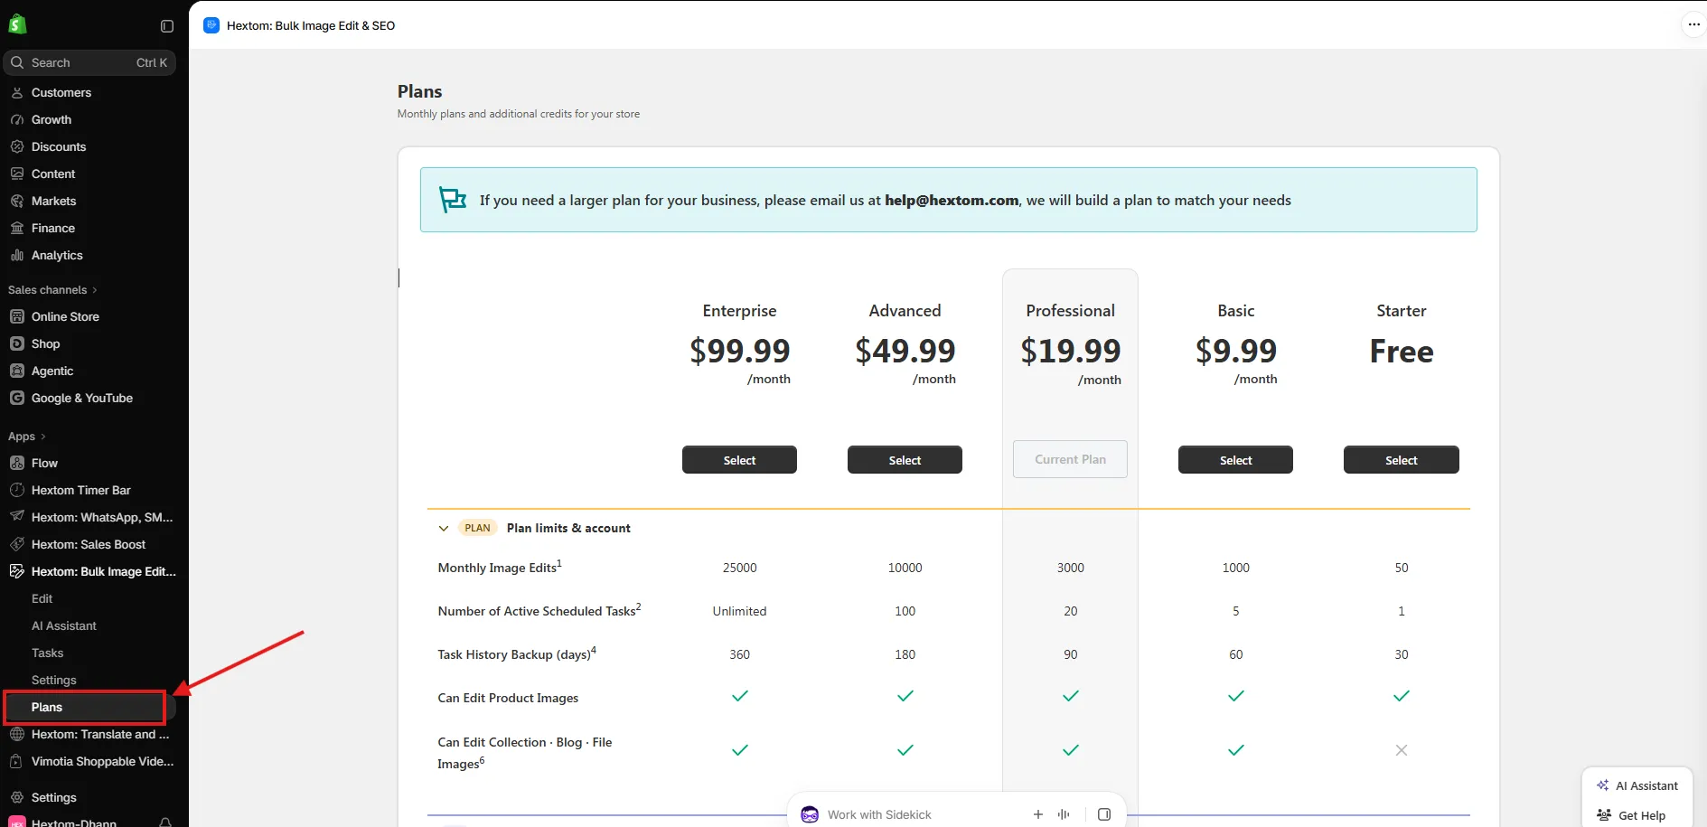Click the Current Plan button
Viewport: 1707px width, 827px height.
1070,459
